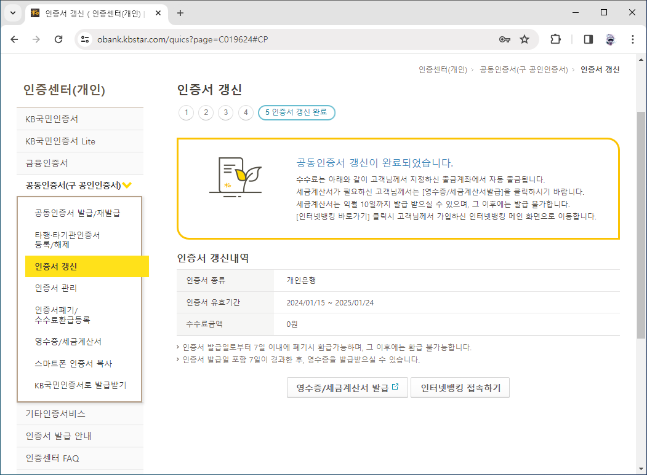Open 인증서 관리 submenu item
The height and width of the screenshot is (475, 647).
click(x=55, y=288)
